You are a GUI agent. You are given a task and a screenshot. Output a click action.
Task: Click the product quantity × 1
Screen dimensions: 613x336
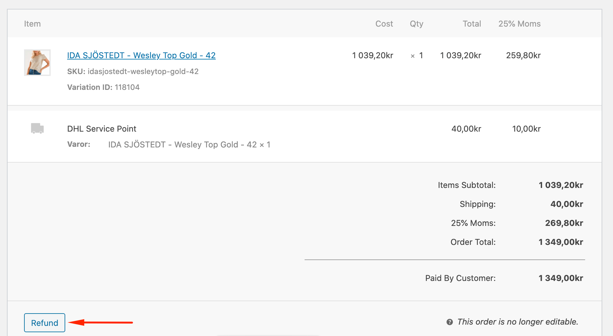(x=417, y=56)
